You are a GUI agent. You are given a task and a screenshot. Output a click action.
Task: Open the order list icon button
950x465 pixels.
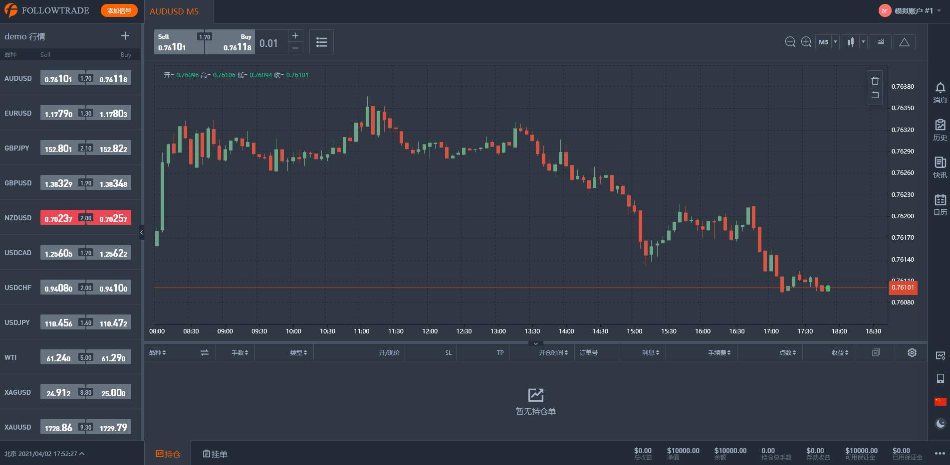tap(321, 42)
